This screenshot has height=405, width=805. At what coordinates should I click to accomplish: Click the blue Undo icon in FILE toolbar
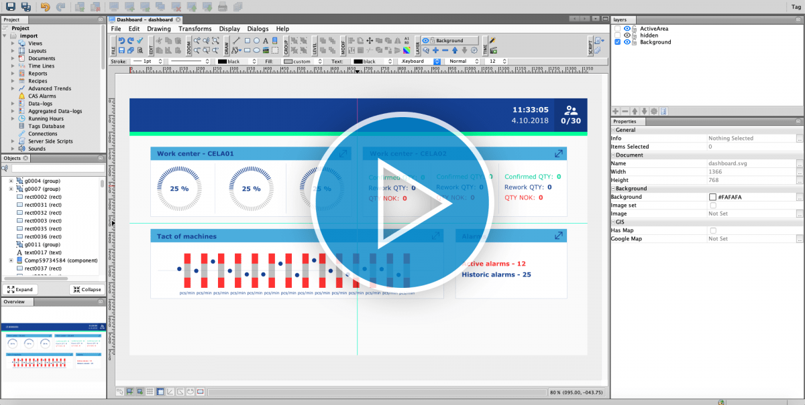pyautogui.click(x=121, y=41)
